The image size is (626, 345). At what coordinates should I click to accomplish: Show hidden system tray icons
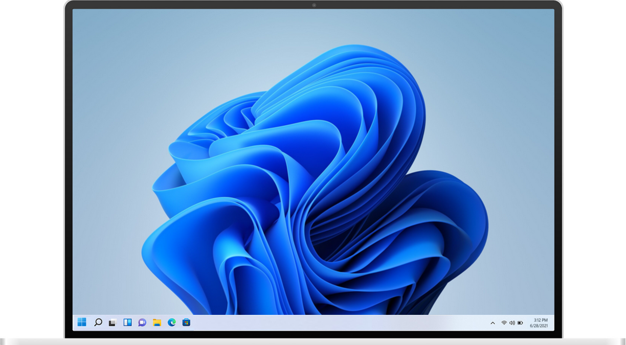click(x=493, y=323)
